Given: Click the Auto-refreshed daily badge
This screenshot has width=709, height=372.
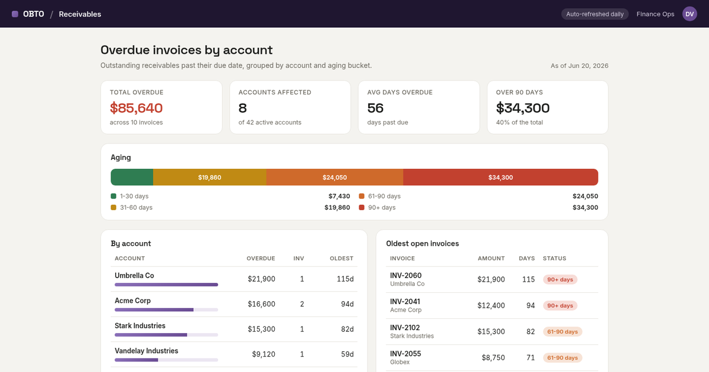Looking at the screenshot, I should 595,14.
